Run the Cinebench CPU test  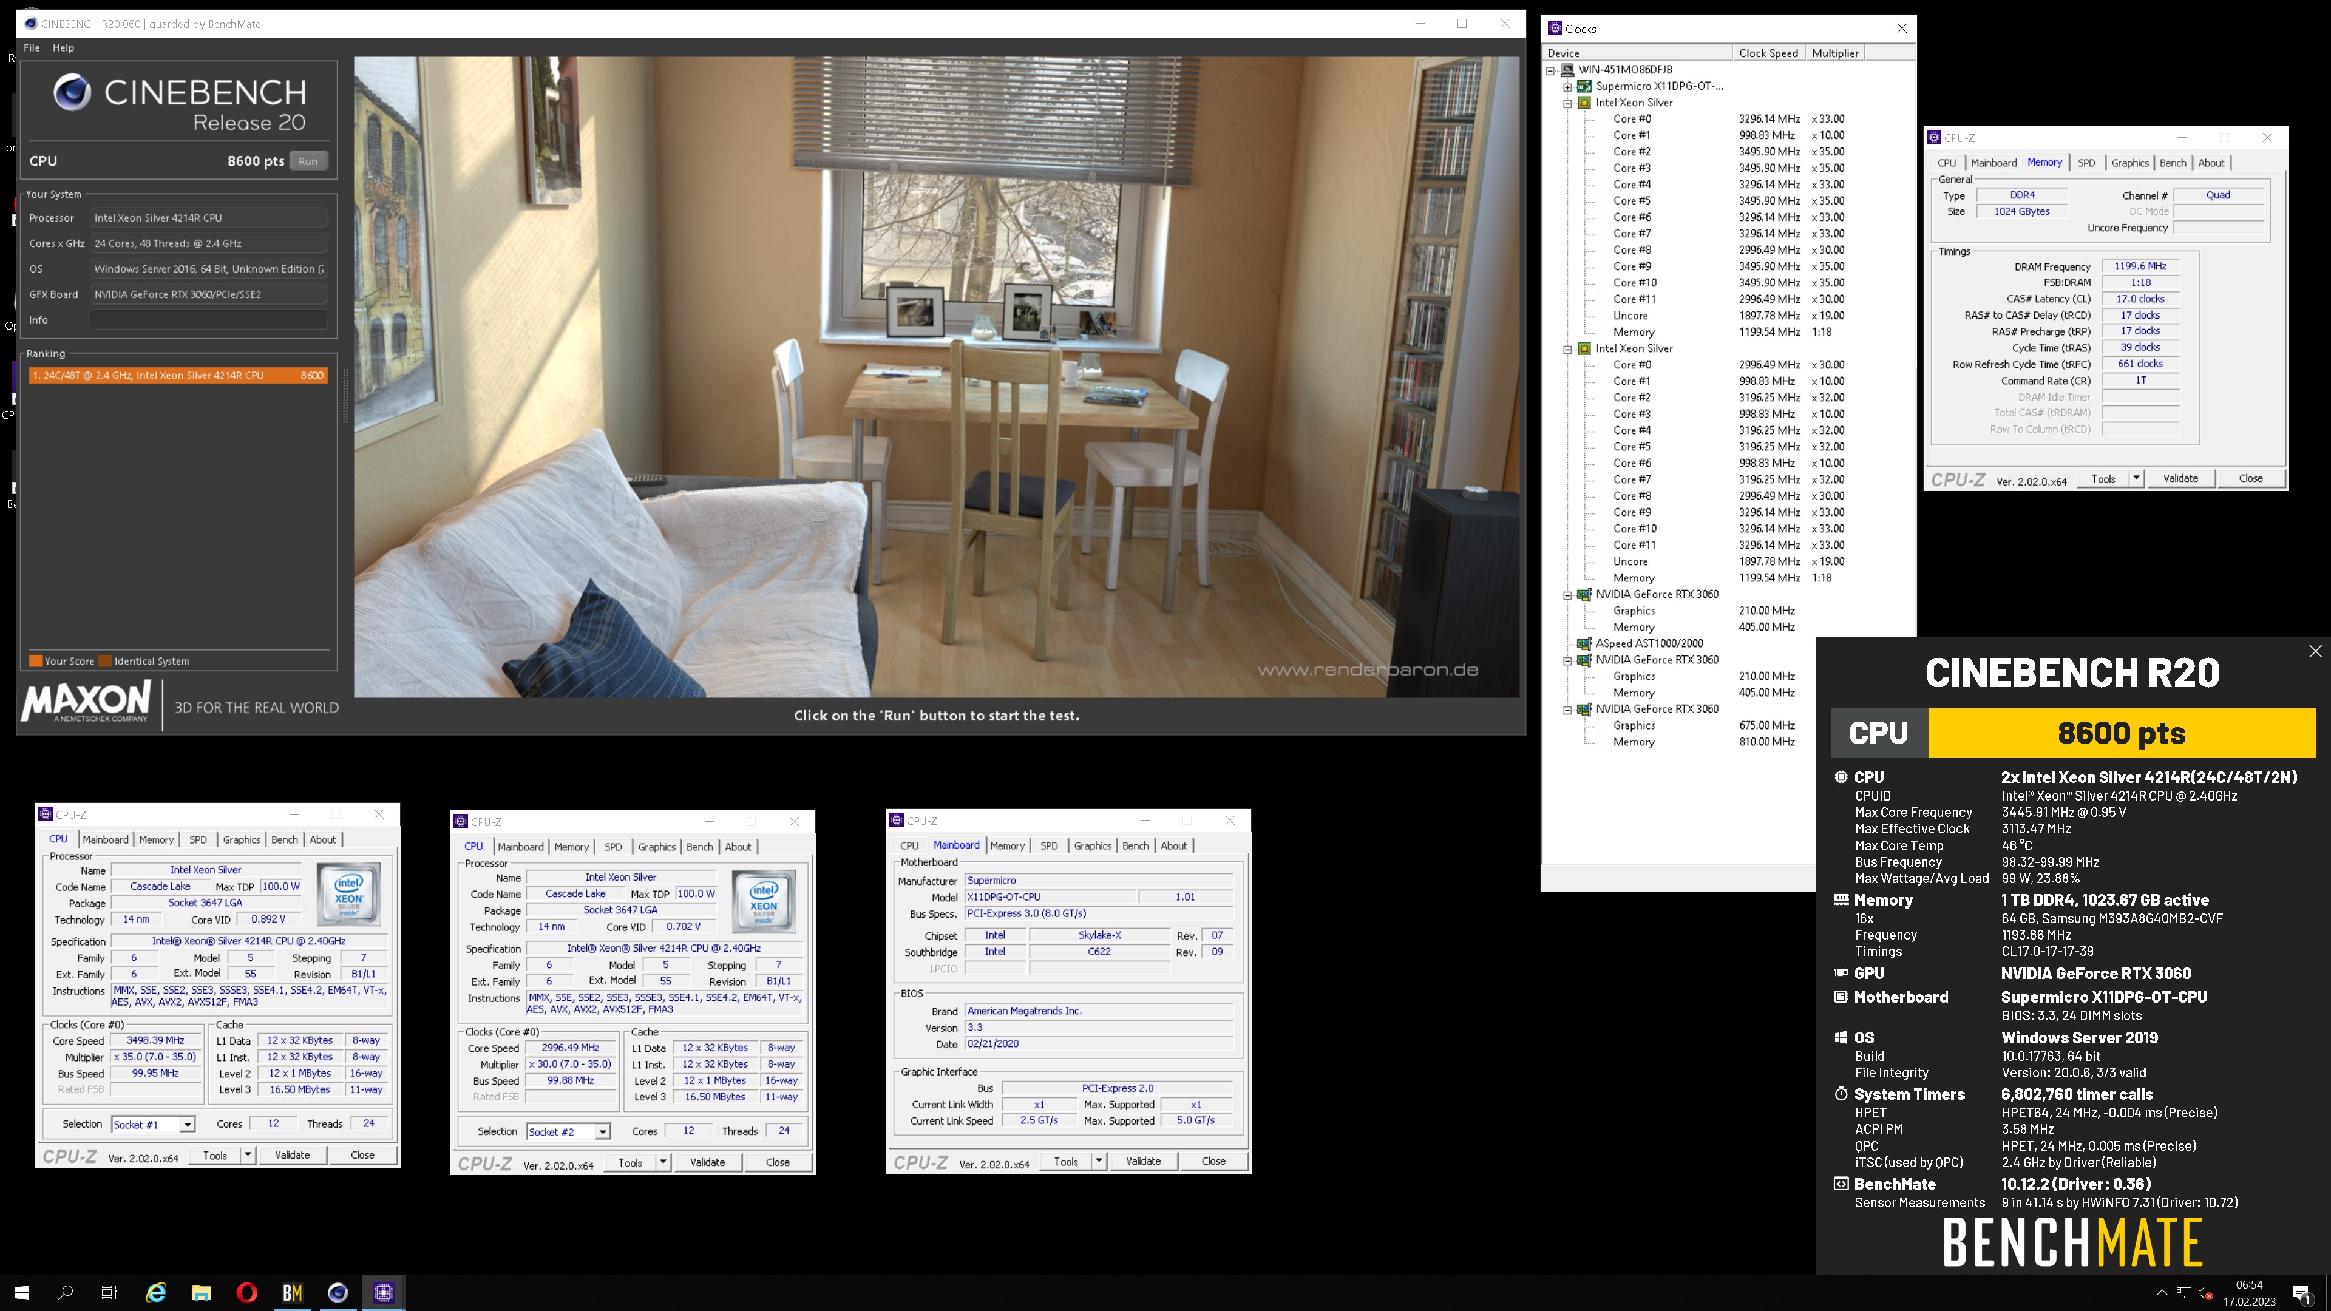click(x=308, y=161)
